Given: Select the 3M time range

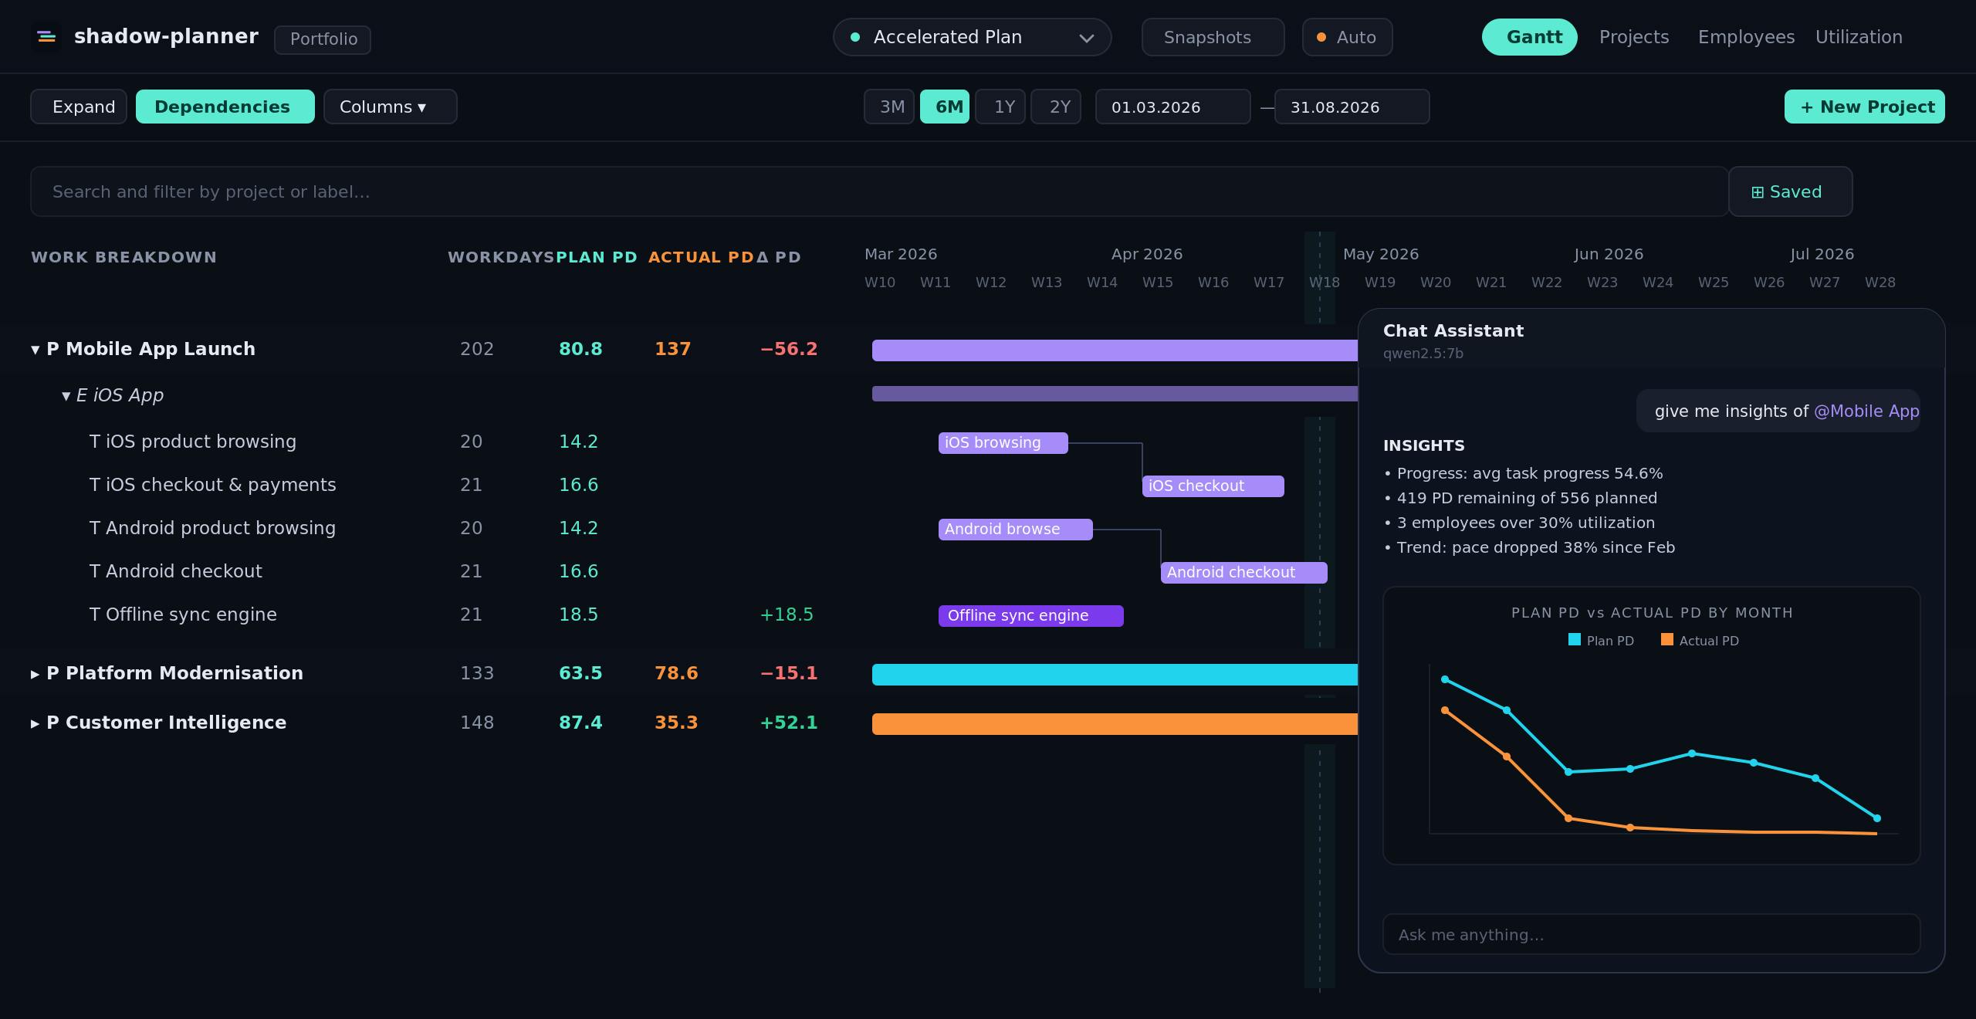Looking at the screenshot, I should (889, 107).
